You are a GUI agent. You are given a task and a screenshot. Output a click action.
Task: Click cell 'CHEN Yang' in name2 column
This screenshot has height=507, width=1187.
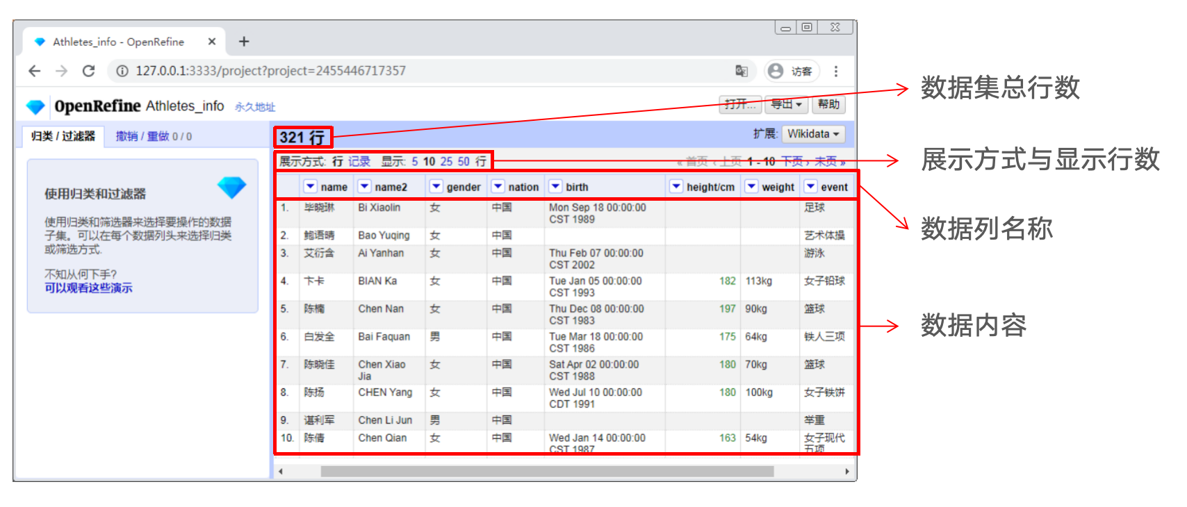(385, 392)
